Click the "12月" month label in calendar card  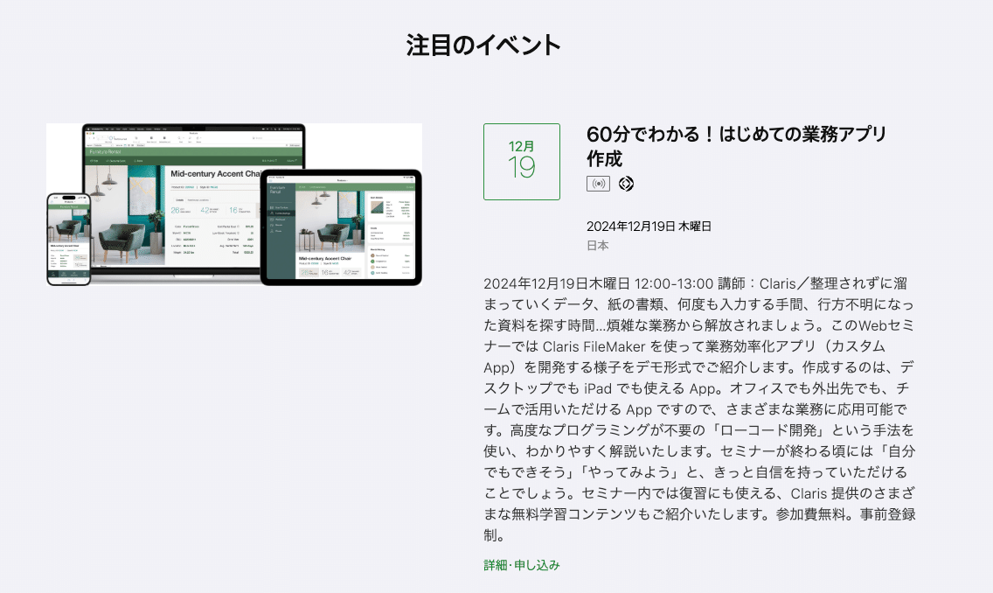522,148
